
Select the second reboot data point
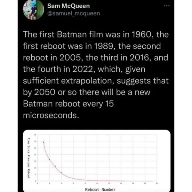[49, 160]
